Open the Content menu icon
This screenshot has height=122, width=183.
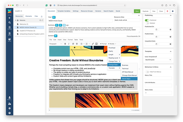[x=9, y=28]
